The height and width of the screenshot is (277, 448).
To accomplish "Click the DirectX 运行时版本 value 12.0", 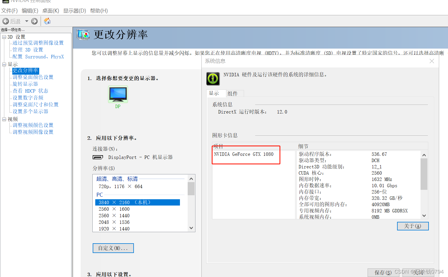I will click(x=282, y=112).
